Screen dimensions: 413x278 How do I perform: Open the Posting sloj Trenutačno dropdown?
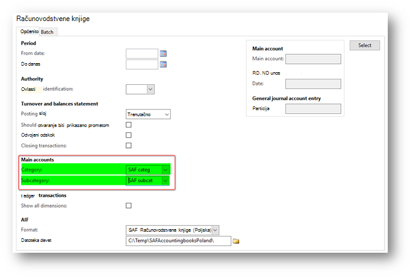point(167,114)
